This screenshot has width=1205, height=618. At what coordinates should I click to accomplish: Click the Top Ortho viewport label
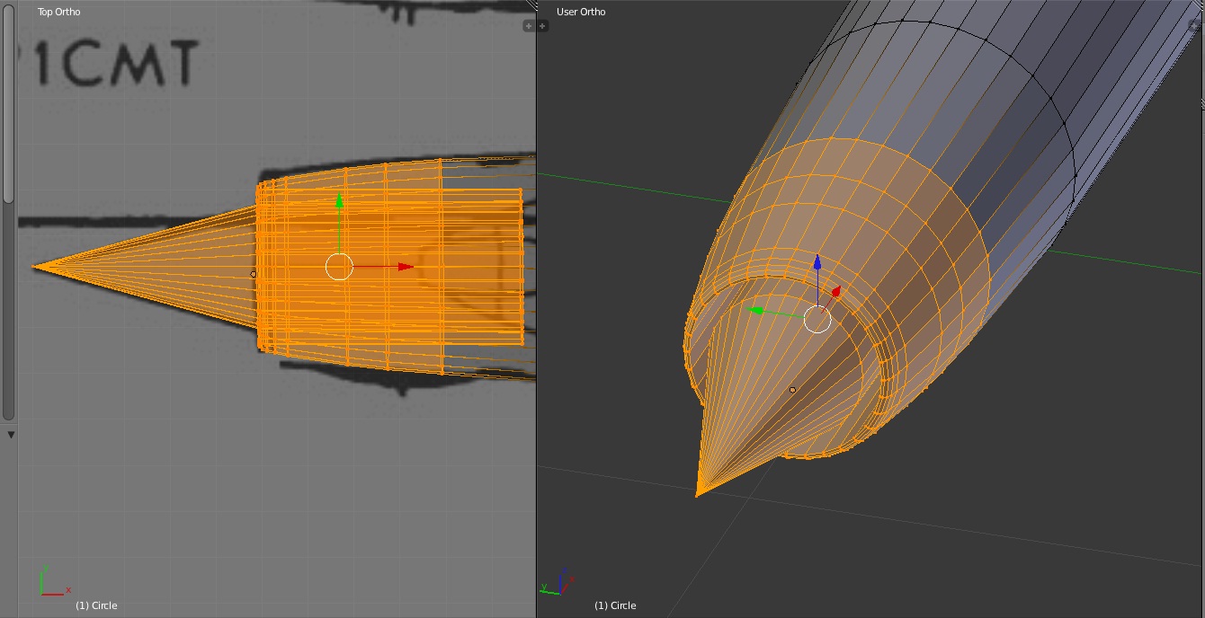pos(58,12)
